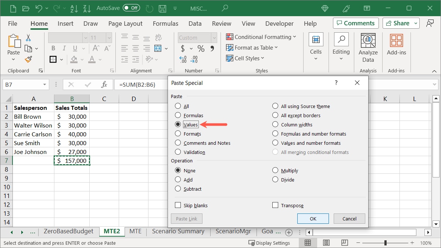Screen dimensions: 441x248
Task: Switch to the ZeroBasedBudget sheet tab
Action: coord(68,231)
